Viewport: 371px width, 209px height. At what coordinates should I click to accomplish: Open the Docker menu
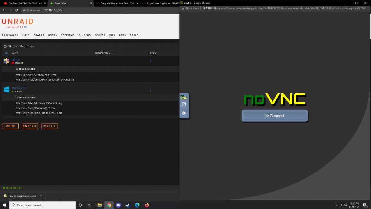(x=100, y=35)
